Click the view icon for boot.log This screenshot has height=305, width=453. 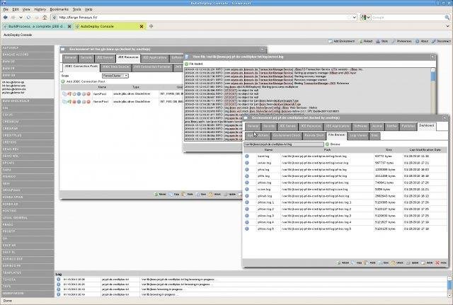pos(247,156)
